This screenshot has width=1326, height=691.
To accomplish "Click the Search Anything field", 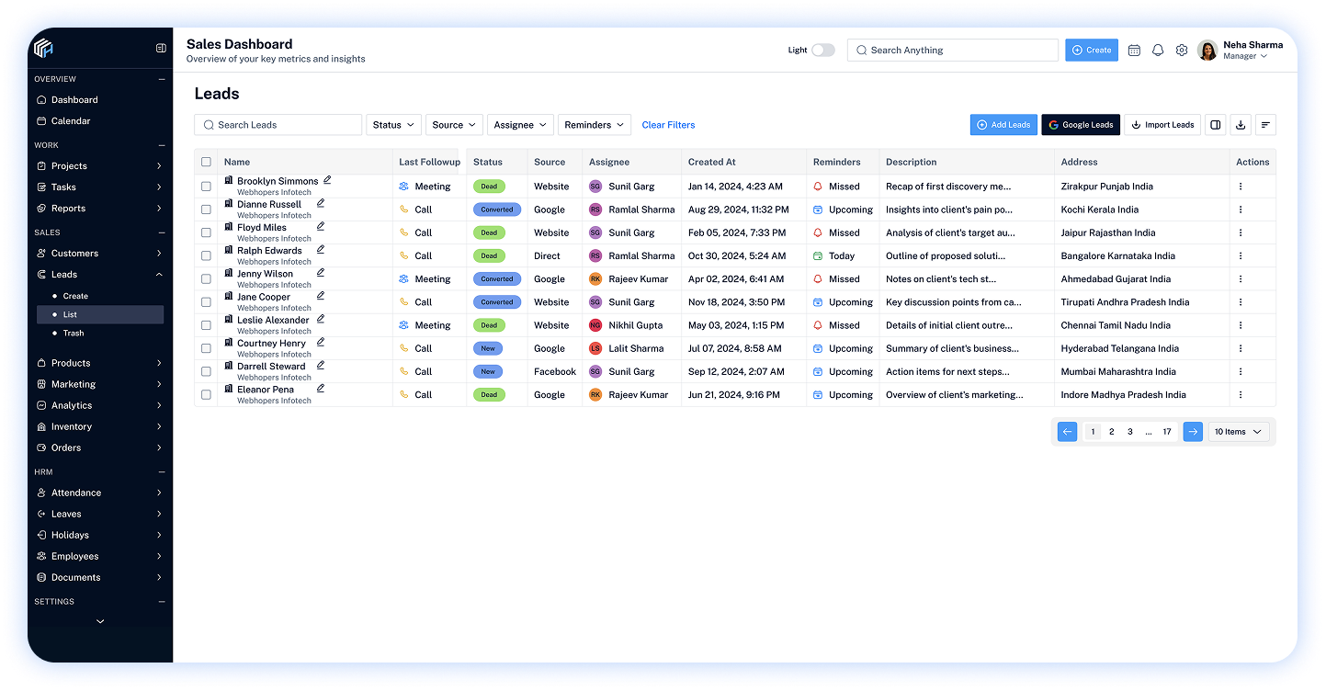I will [953, 51].
